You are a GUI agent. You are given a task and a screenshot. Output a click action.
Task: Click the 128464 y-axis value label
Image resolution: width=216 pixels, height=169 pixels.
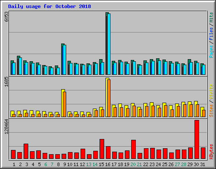click(6, 126)
